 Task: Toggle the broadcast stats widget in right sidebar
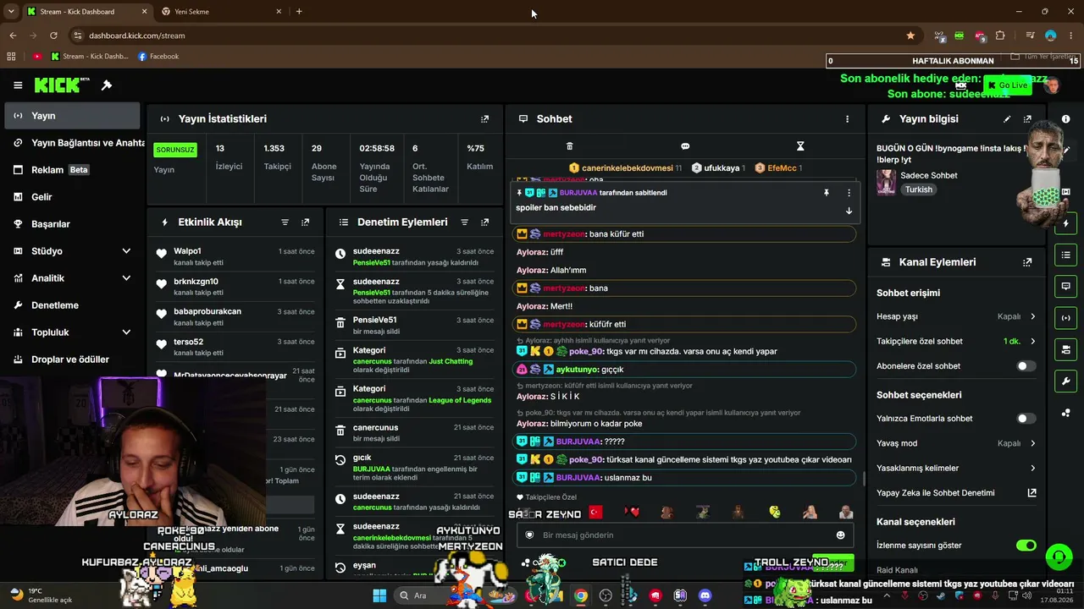pos(1065,318)
